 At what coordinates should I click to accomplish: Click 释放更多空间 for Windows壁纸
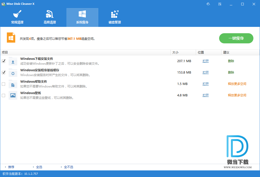(x=237, y=95)
